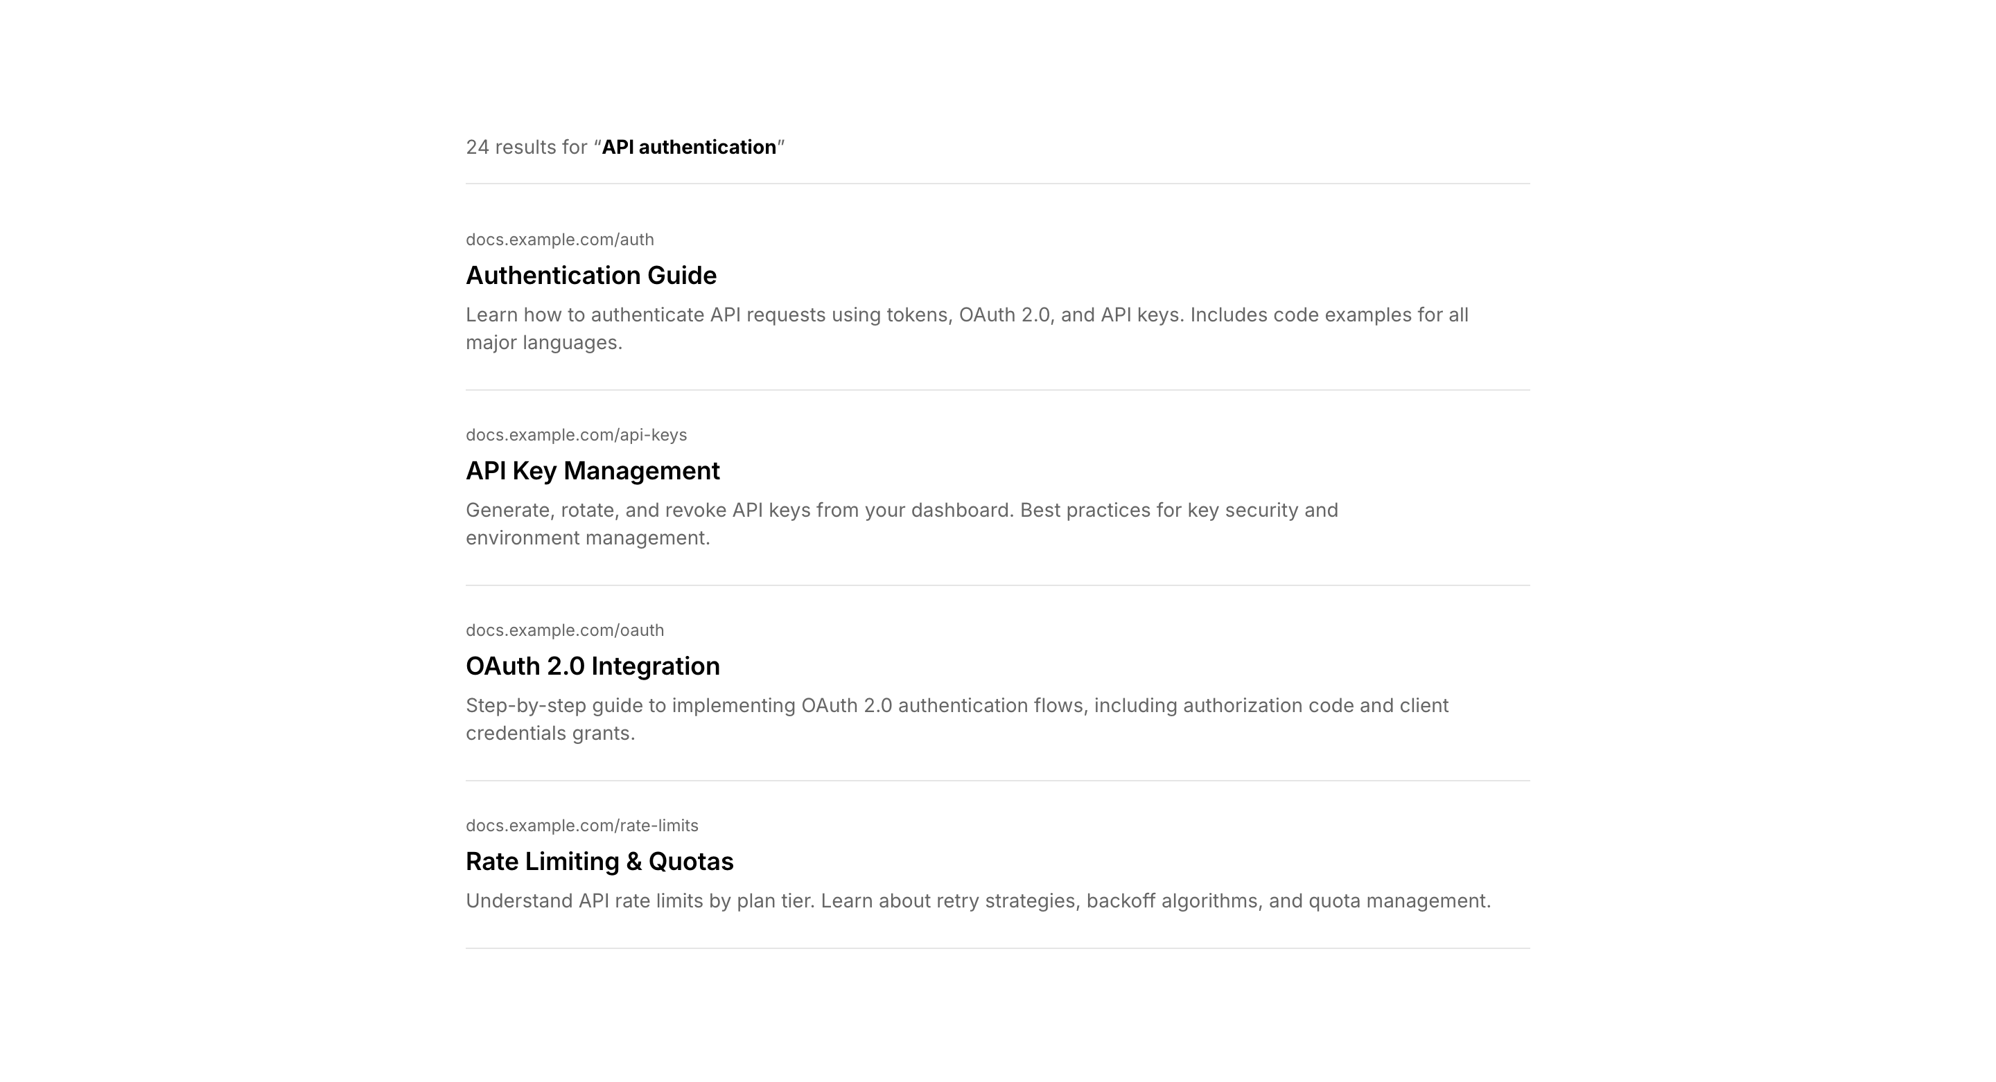This screenshot has width=1996, height=1082.
Task: Click "Step-by-step guide to implementing" snippet text
Action: tap(631, 706)
